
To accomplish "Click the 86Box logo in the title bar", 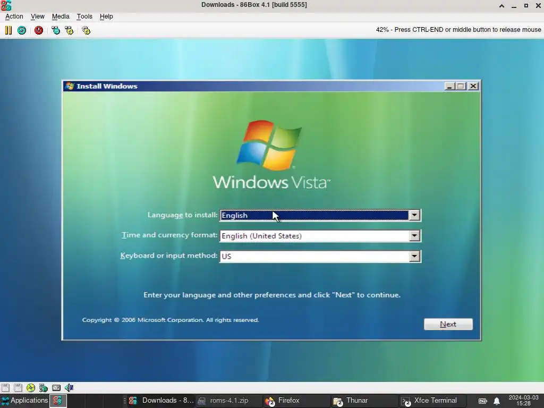I will [6, 5].
